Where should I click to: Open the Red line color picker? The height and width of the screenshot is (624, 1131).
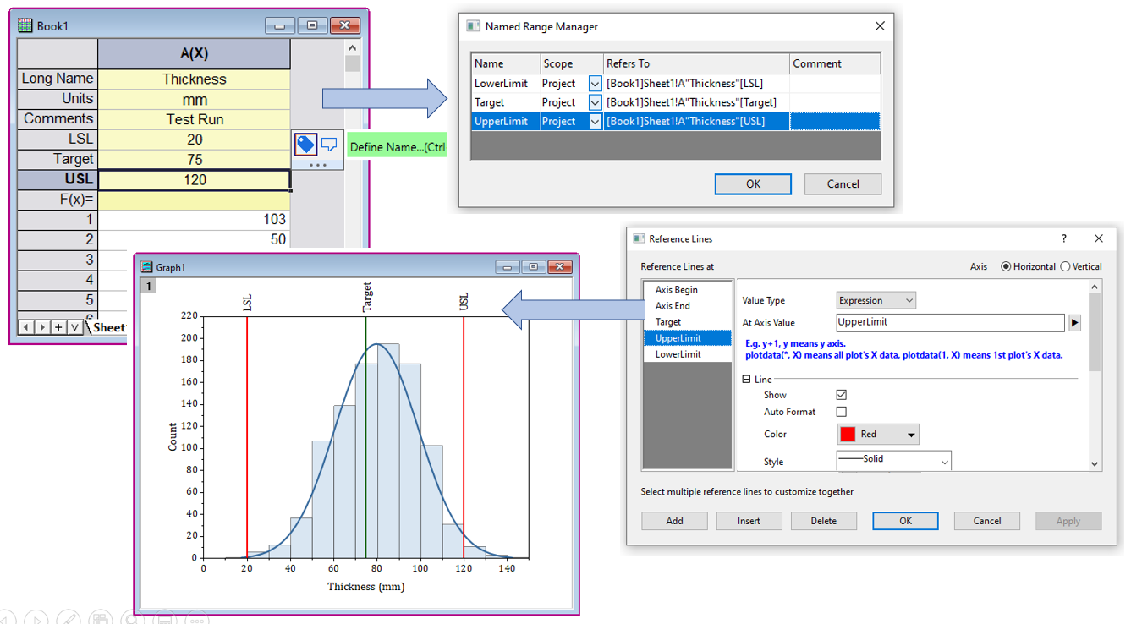coord(877,435)
